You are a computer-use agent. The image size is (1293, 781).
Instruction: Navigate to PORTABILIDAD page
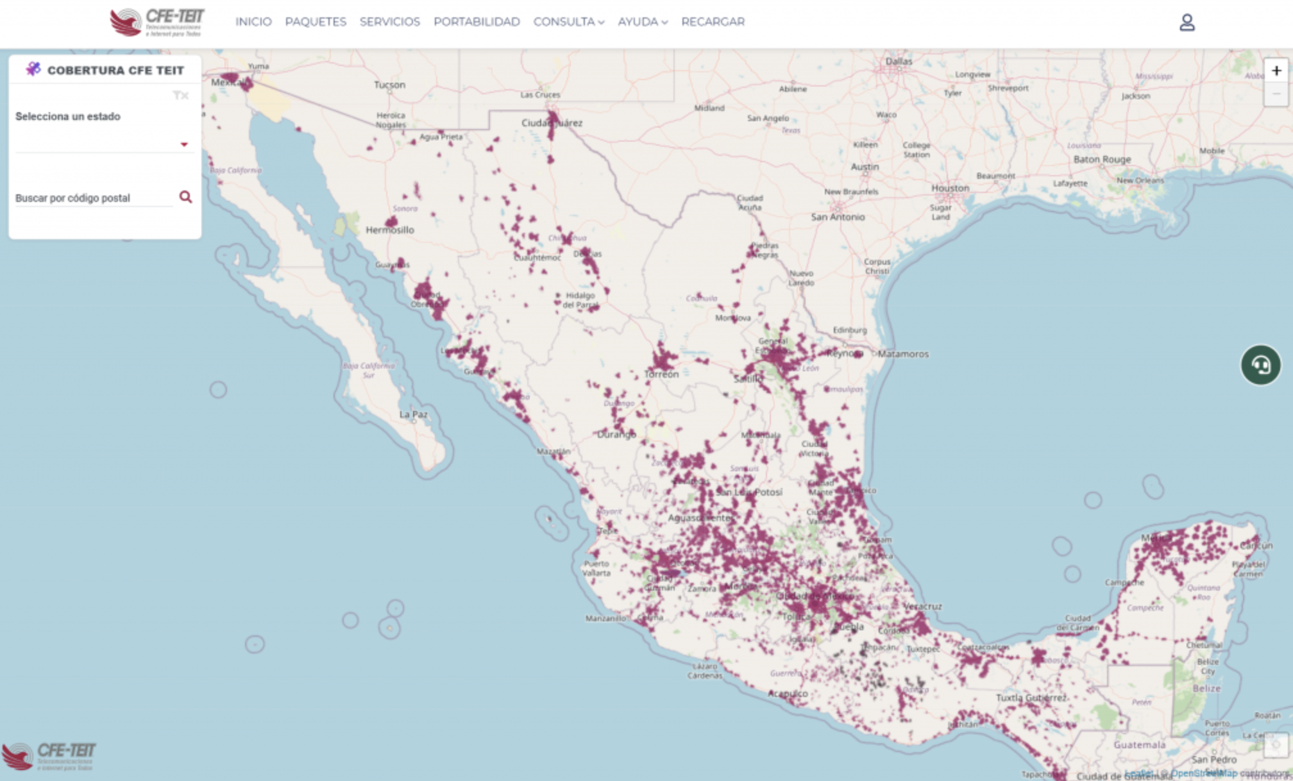coord(477,22)
